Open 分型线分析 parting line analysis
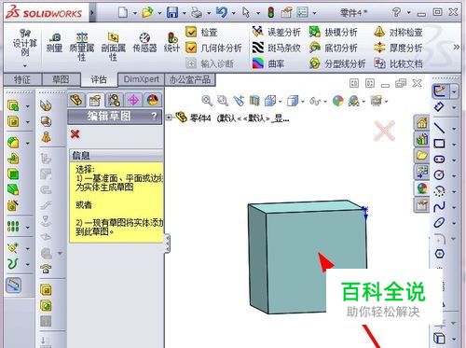This screenshot has width=466, height=348. click(x=337, y=63)
